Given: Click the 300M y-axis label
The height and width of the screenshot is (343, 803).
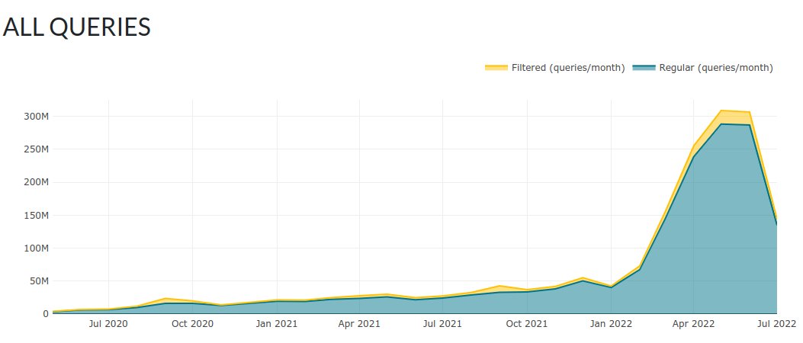Looking at the screenshot, I should pyautogui.click(x=36, y=116).
